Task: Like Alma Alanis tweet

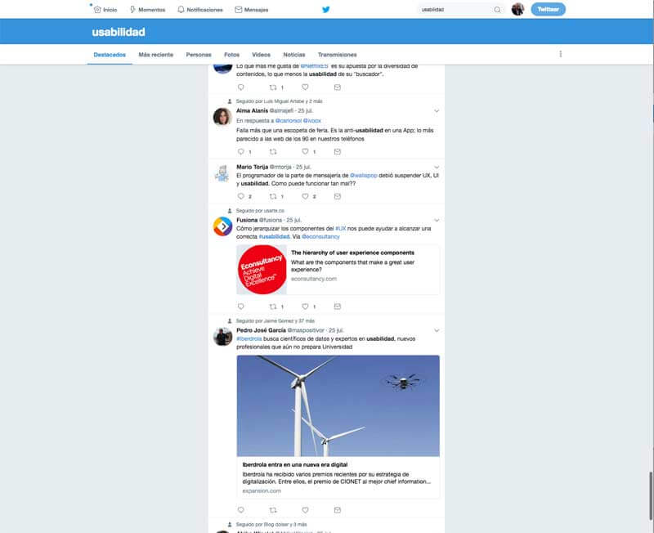Action: 305,151
